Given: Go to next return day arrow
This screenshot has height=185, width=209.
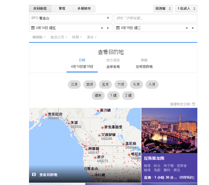Looking at the screenshot, I should tap(193, 28).
